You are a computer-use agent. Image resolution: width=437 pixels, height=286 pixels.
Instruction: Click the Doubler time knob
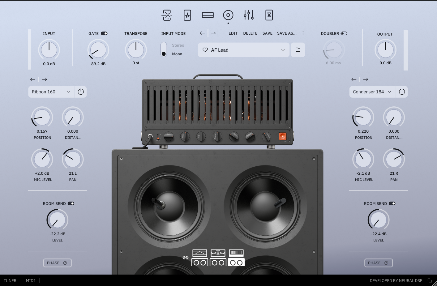(x=334, y=49)
